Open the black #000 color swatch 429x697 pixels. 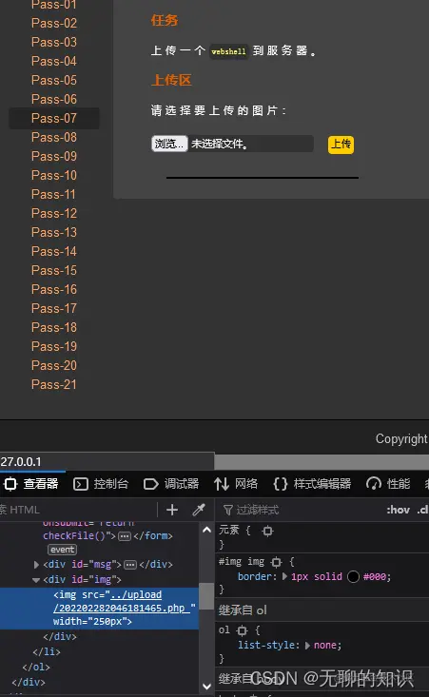(x=353, y=577)
